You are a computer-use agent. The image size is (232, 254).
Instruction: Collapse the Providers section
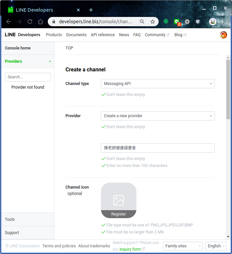coord(28,61)
